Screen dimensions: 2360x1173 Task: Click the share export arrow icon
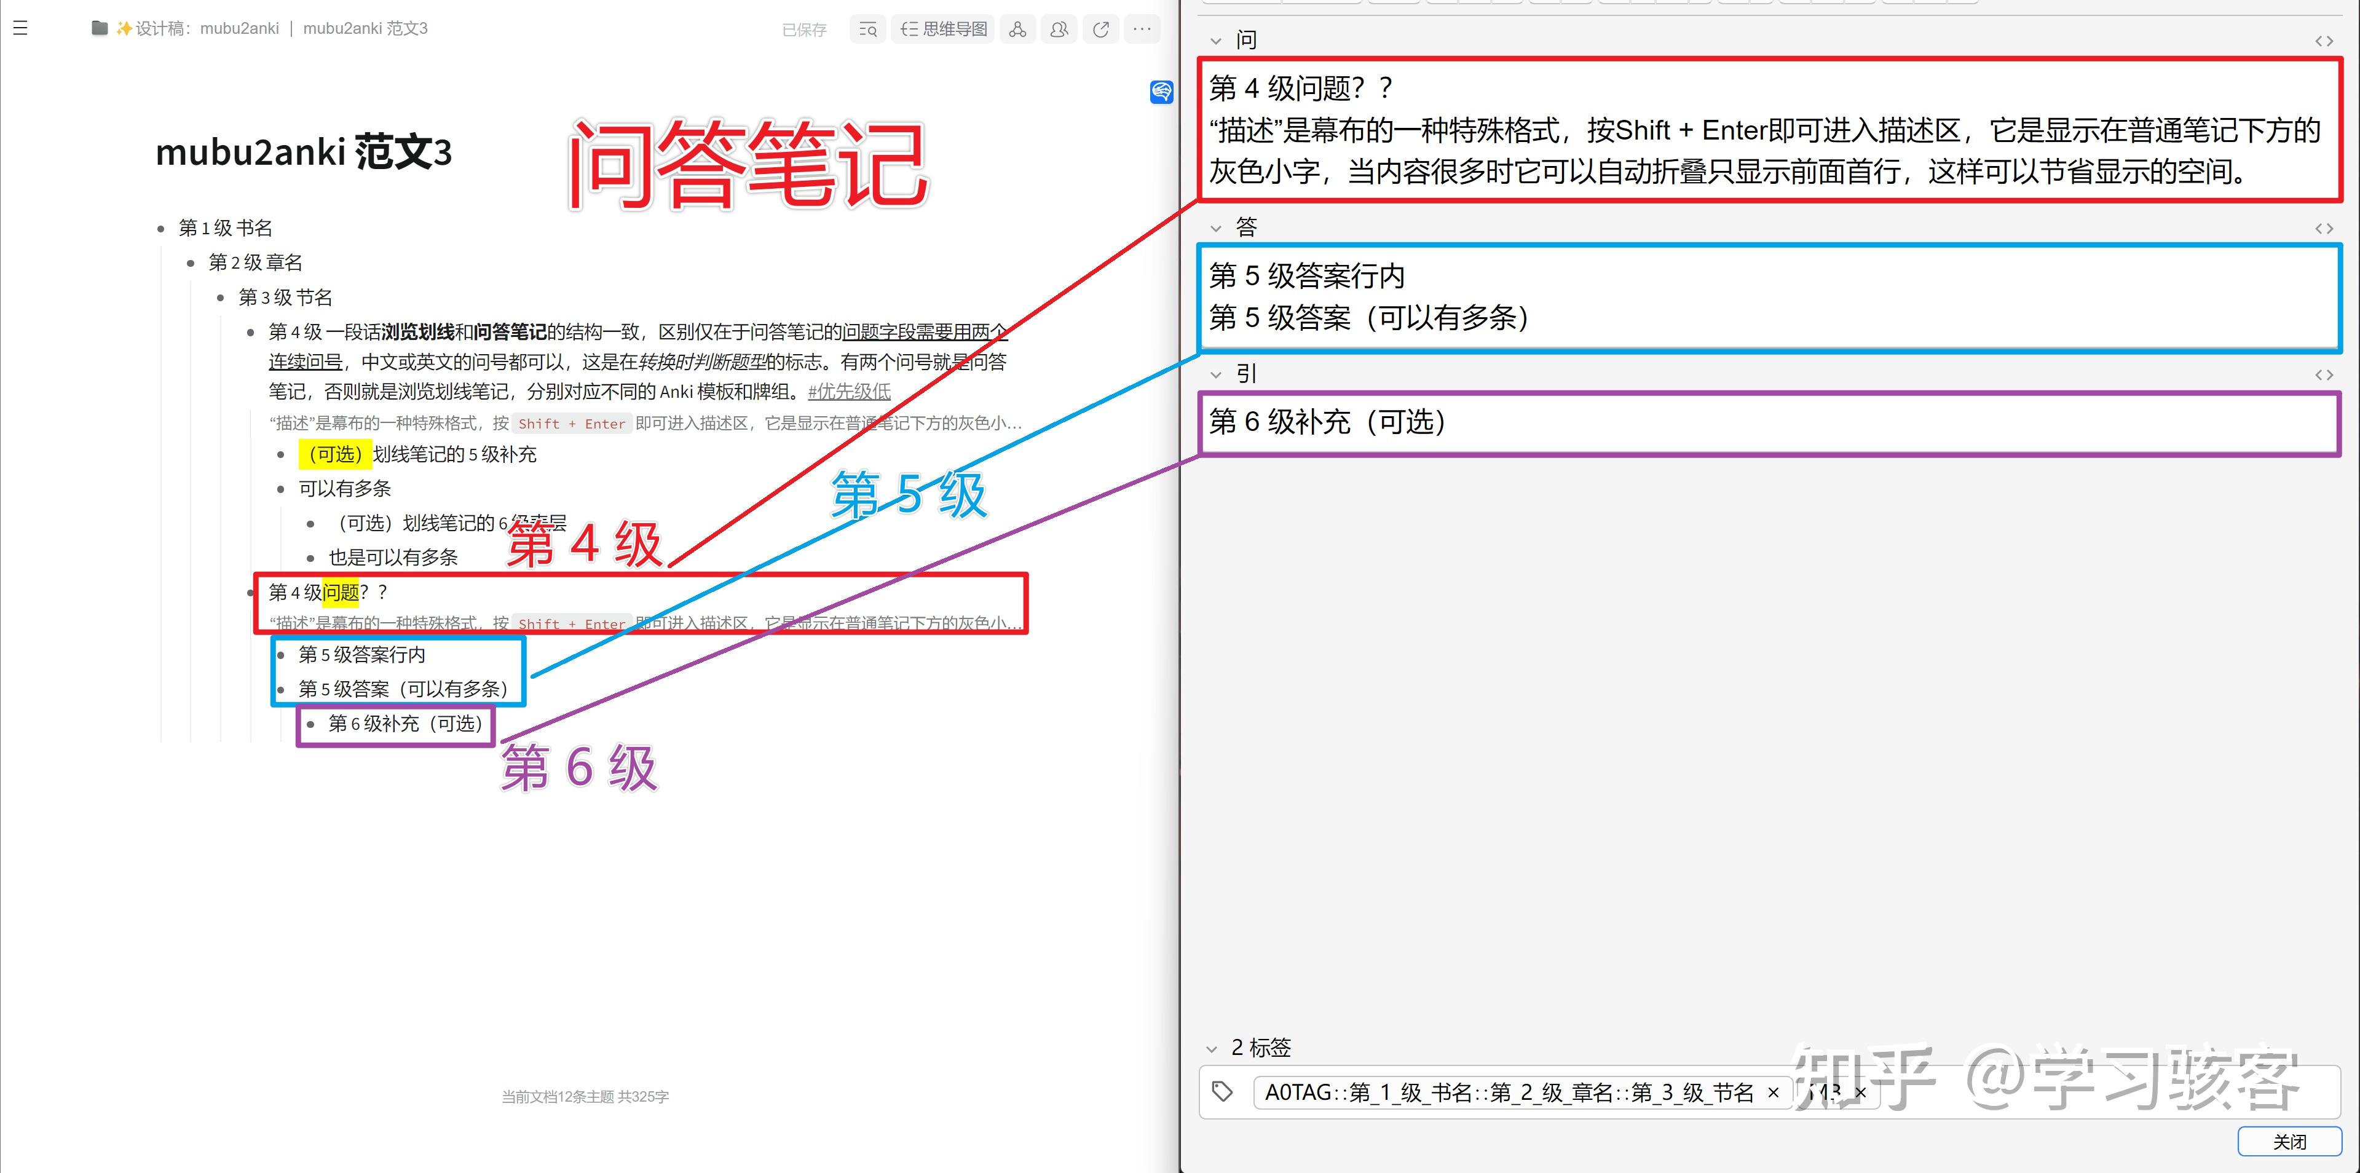(1100, 30)
